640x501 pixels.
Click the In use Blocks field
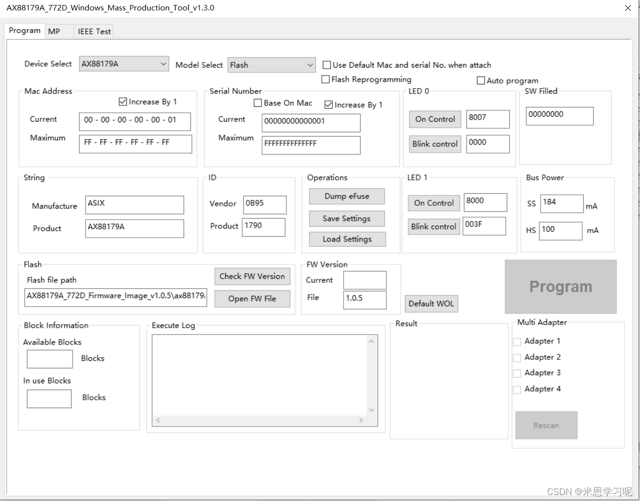(x=49, y=399)
